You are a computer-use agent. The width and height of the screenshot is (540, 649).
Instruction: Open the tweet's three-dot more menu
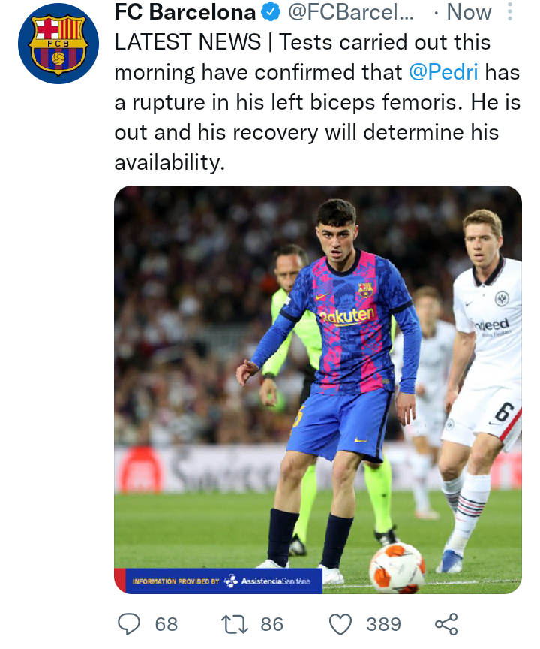[x=510, y=11]
